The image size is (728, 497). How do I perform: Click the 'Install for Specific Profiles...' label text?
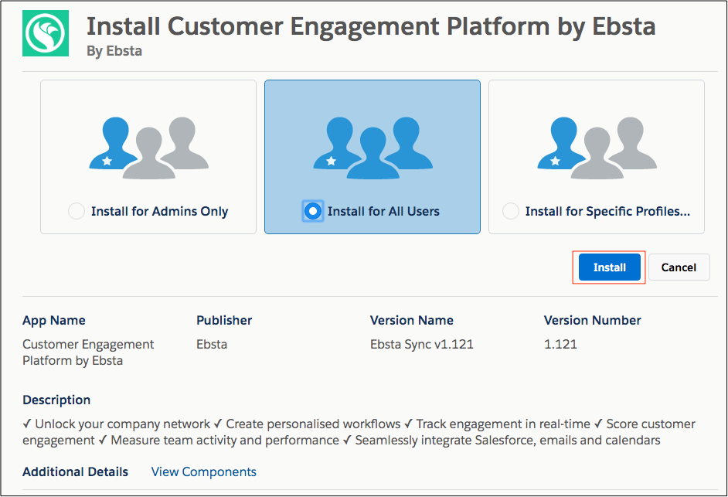607,211
